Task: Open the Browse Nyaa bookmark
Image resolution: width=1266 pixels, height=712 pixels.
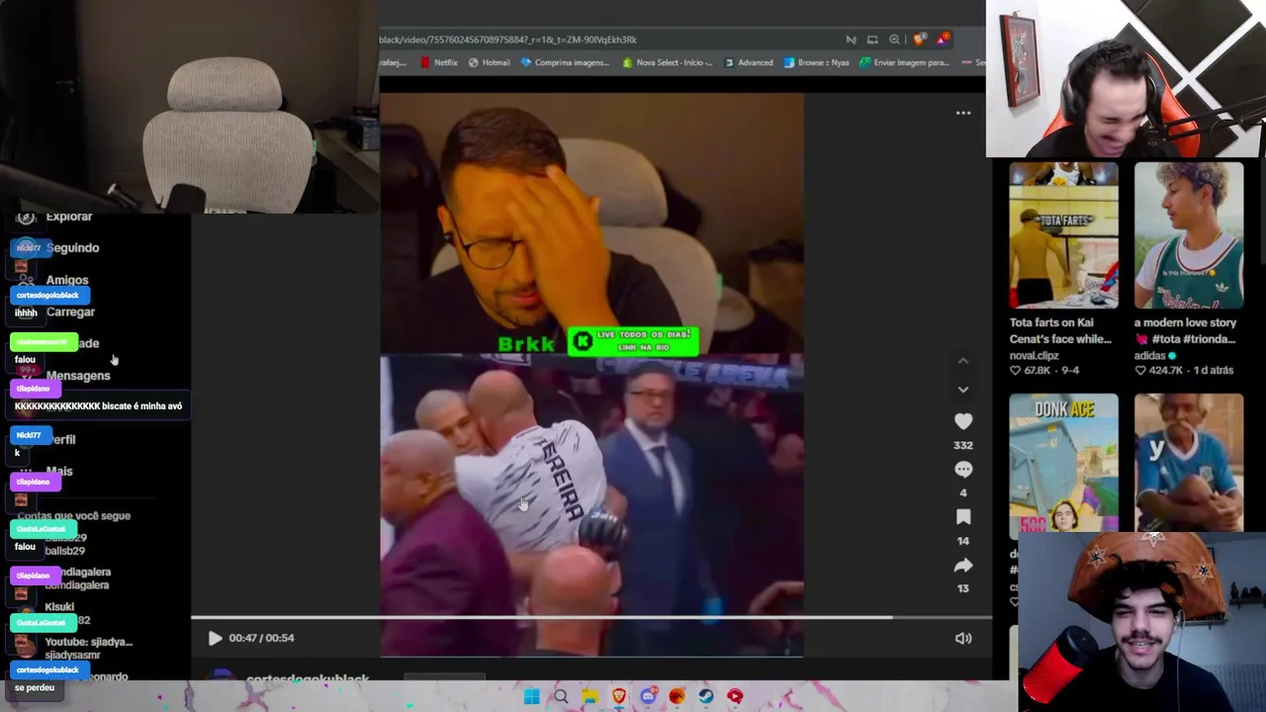Action: pos(817,62)
